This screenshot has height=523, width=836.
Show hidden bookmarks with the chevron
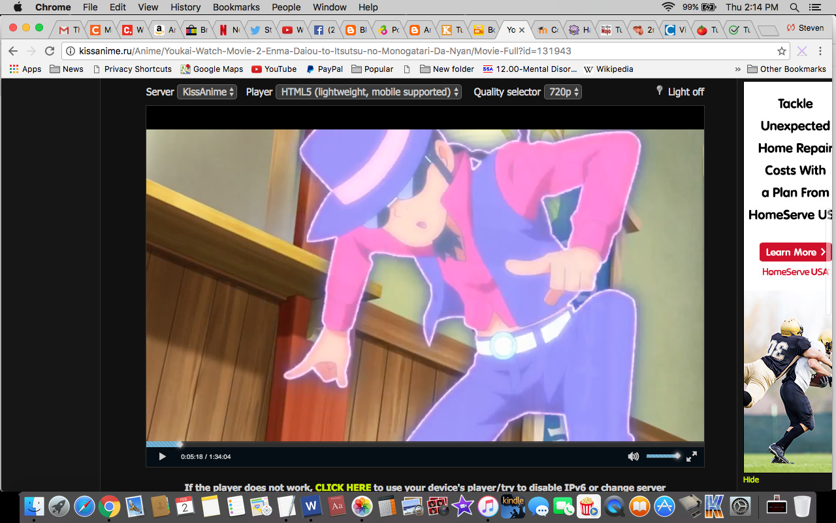pyautogui.click(x=738, y=69)
